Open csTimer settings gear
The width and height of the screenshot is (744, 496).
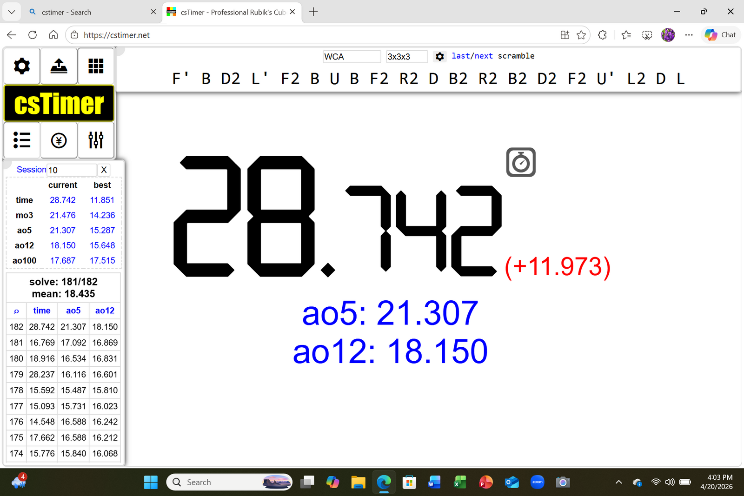[x=22, y=66]
